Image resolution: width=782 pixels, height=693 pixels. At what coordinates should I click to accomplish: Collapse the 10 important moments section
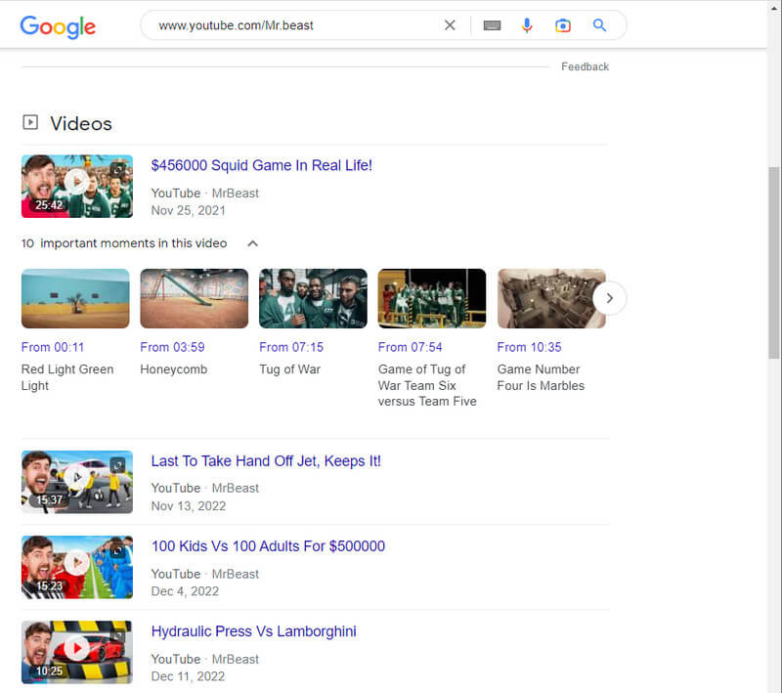pyautogui.click(x=253, y=243)
